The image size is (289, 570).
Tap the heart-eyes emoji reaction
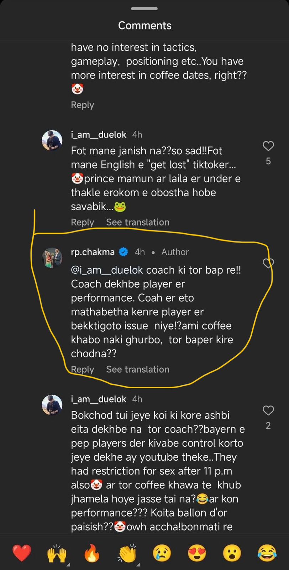click(x=197, y=553)
